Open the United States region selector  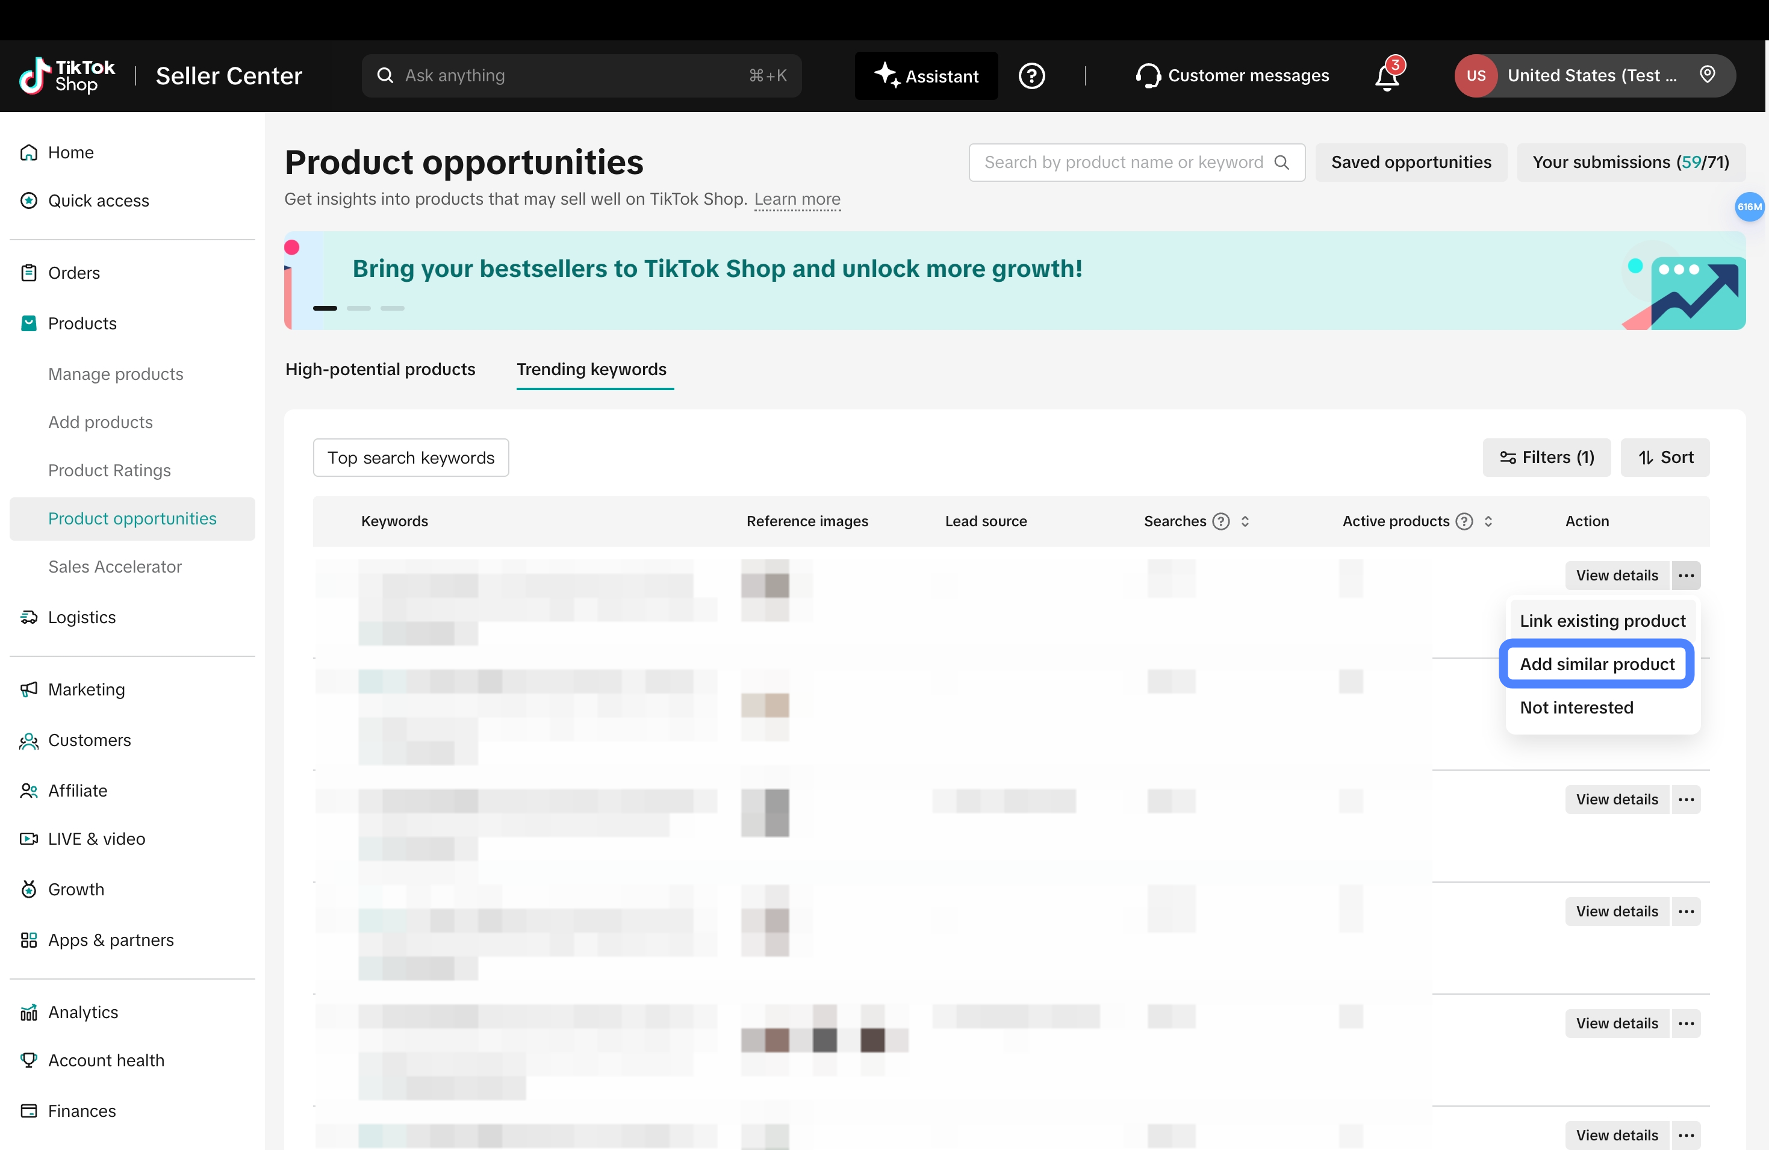1595,76
